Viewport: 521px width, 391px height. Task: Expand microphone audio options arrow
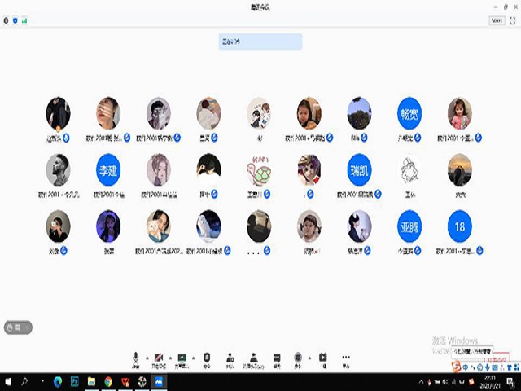click(x=147, y=358)
